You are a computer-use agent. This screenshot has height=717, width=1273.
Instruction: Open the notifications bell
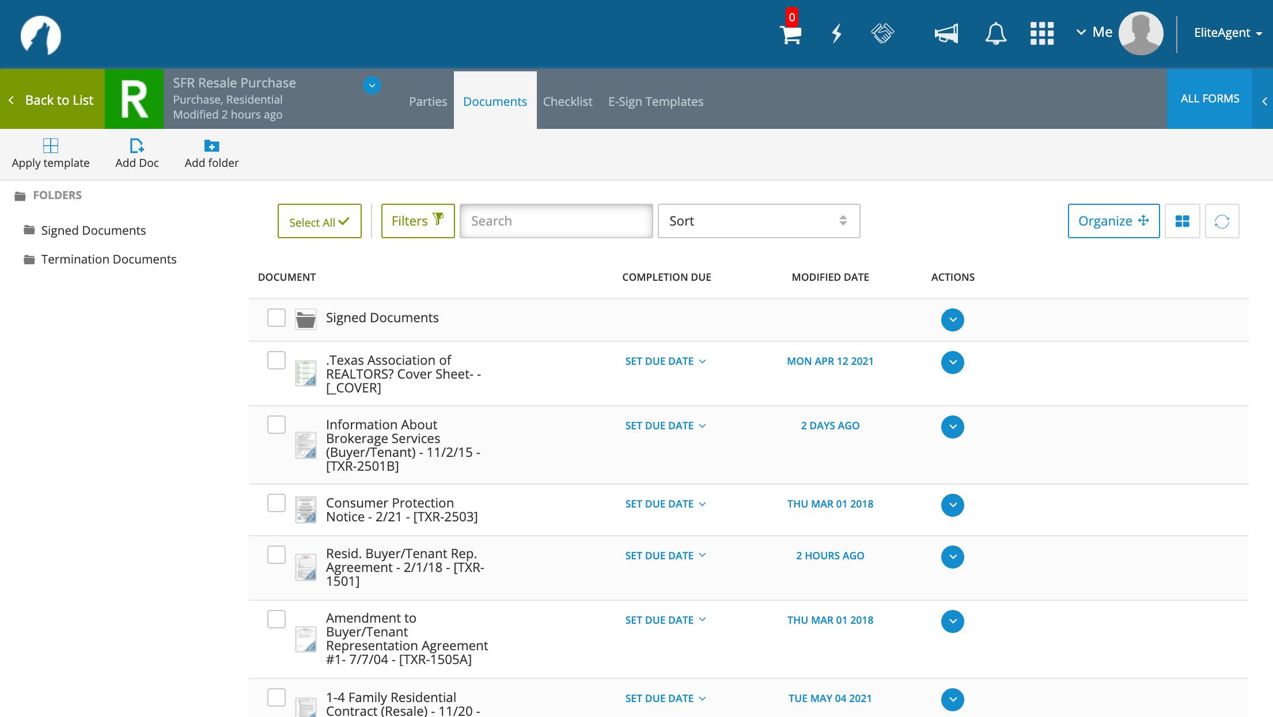coord(995,33)
